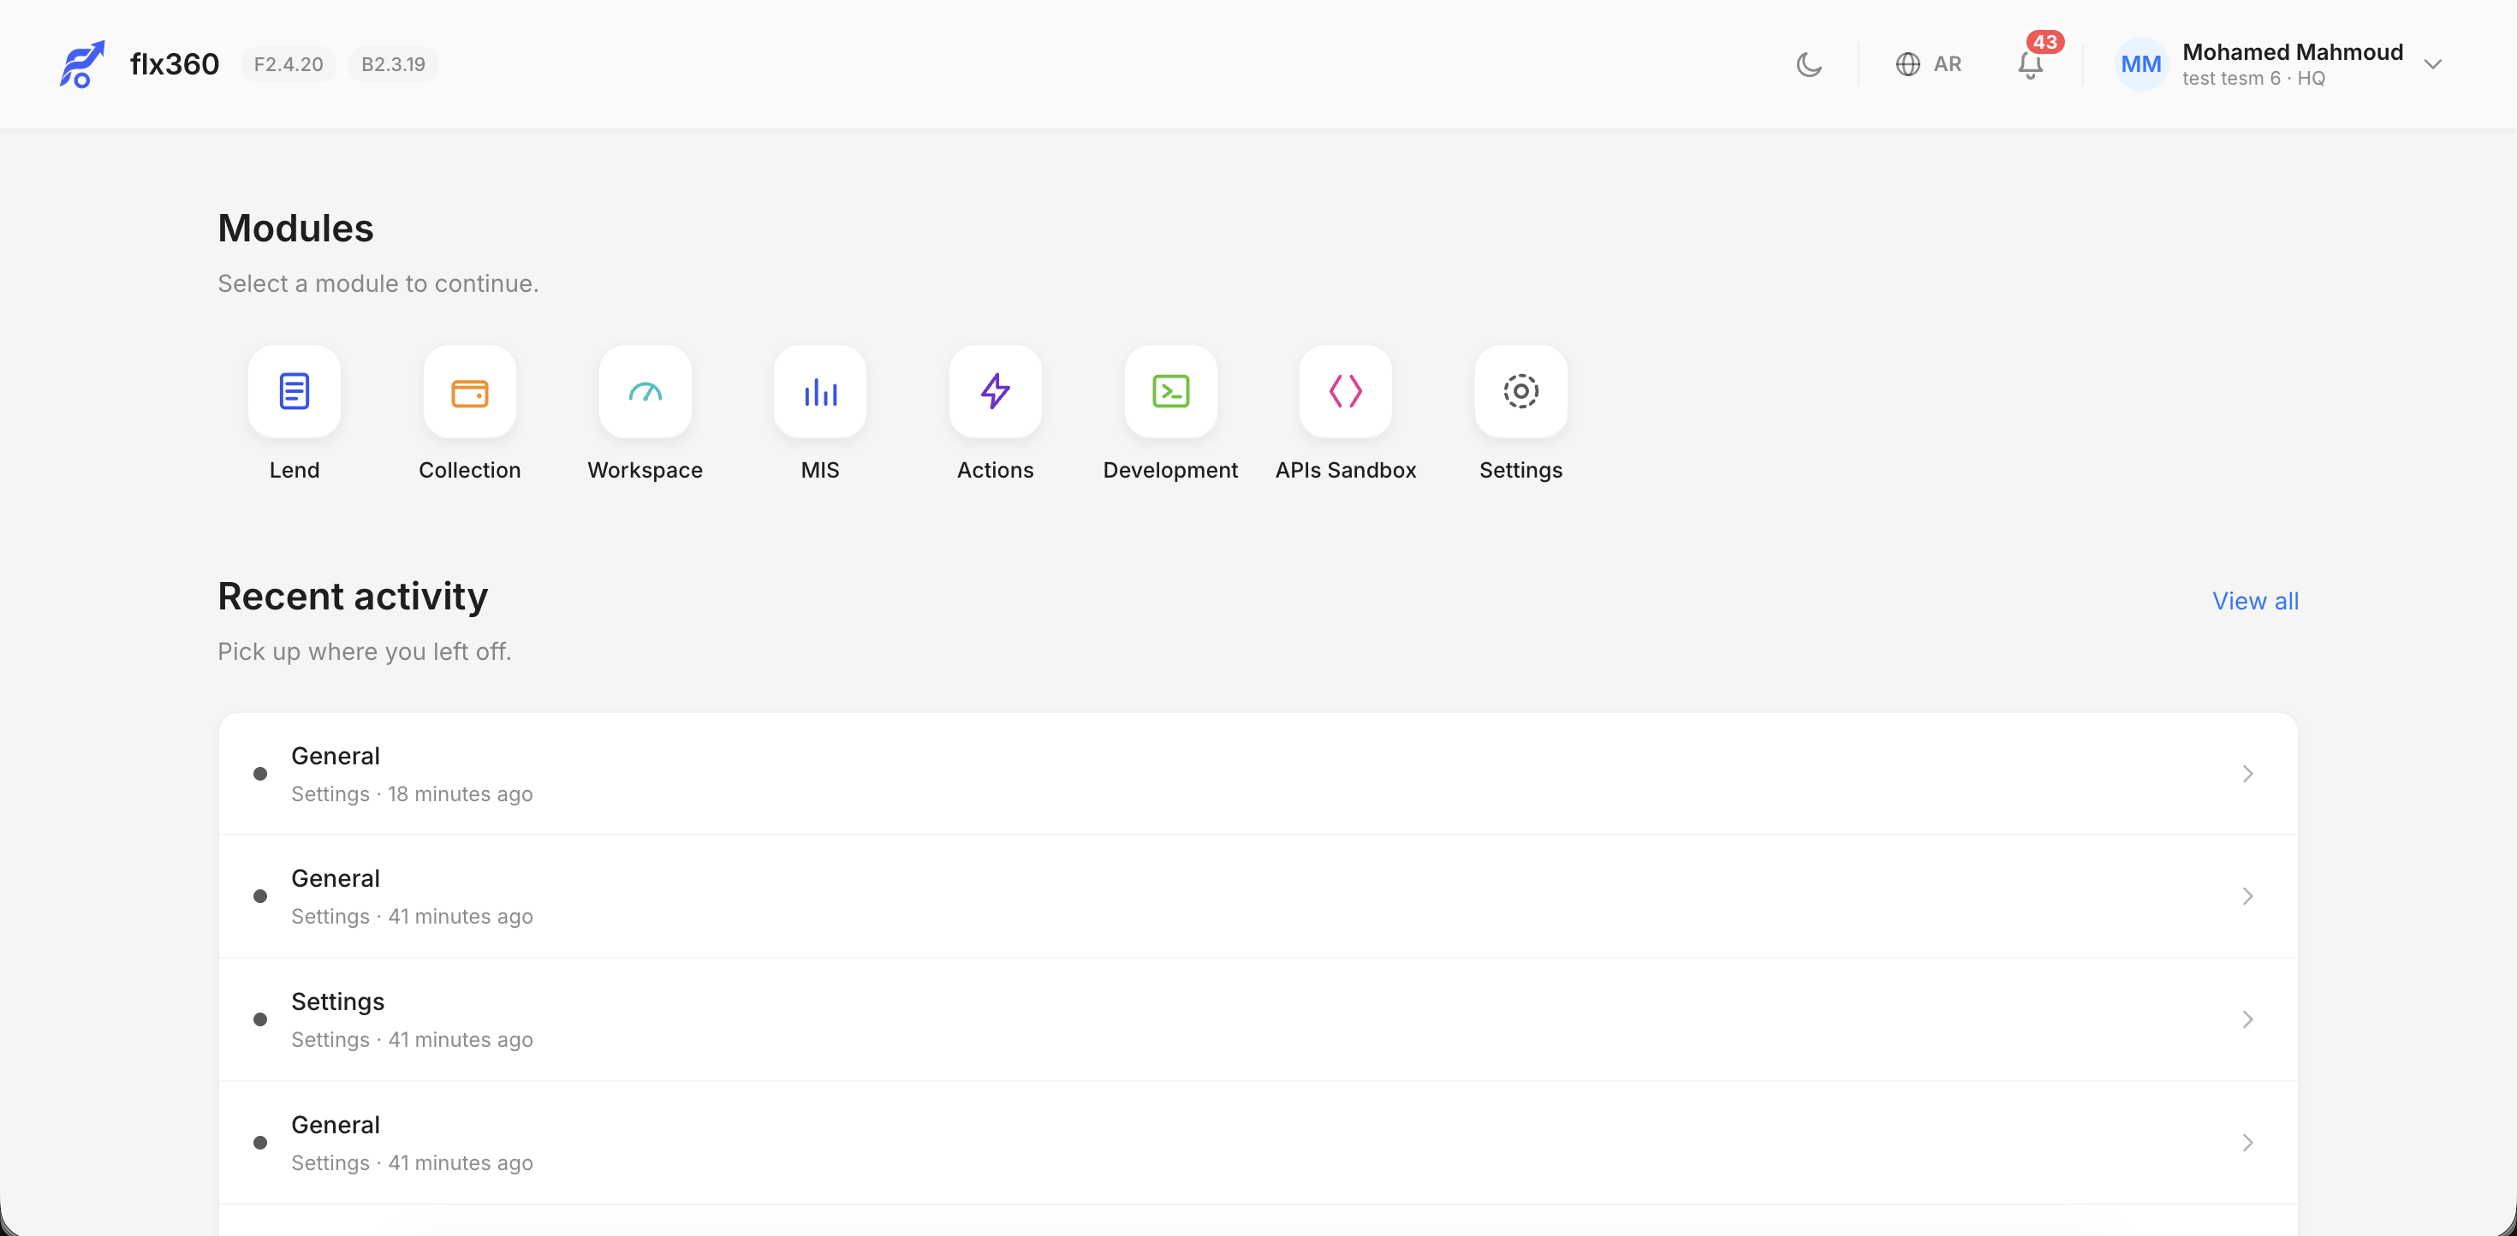Expand chevron on the 18 minutes ago row

(2247, 774)
